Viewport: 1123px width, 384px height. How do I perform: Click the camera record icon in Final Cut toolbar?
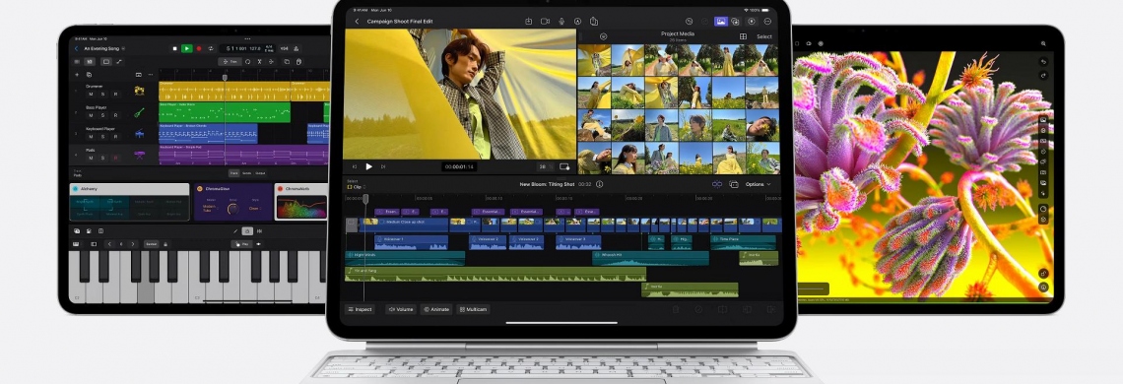pos(545,22)
